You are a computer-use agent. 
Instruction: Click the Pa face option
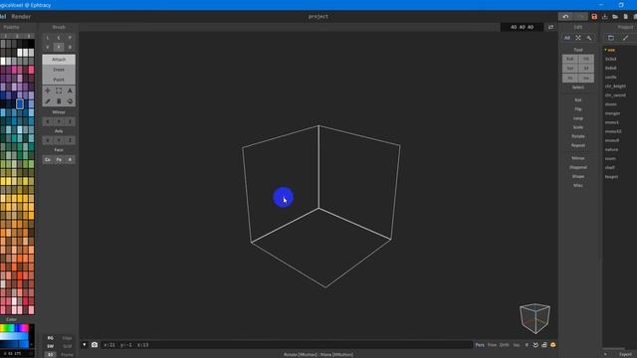pyautogui.click(x=59, y=159)
